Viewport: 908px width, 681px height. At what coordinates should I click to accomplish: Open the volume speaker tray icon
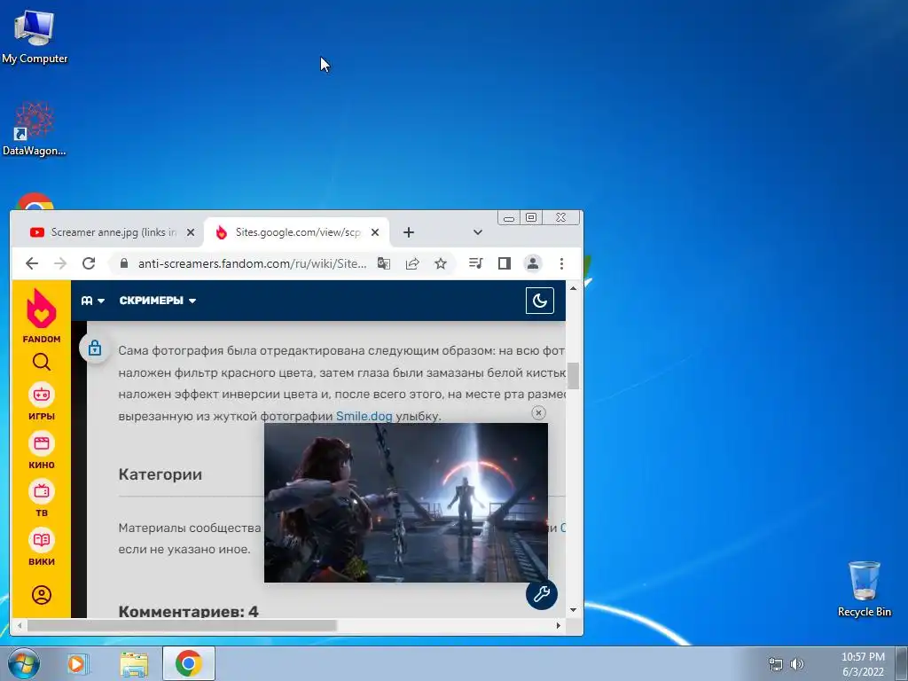click(x=797, y=664)
